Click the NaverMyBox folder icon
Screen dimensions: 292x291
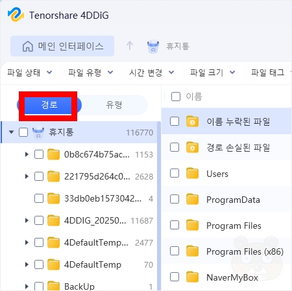point(192,277)
